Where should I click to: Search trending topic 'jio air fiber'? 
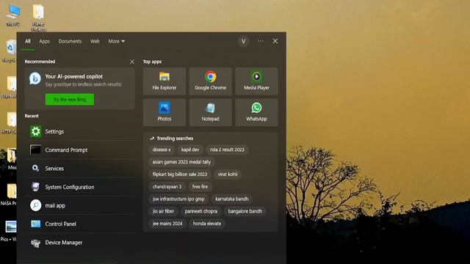coord(163,211)
